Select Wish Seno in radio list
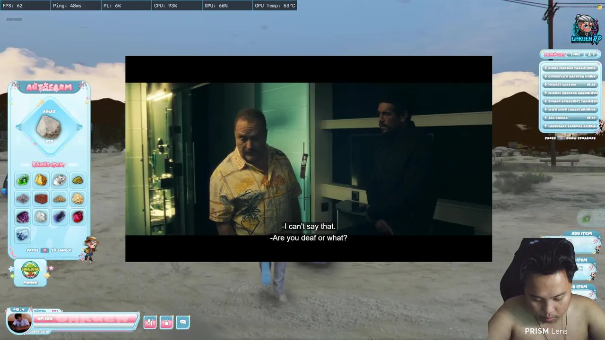The width and height of the screenshot is (605, 340). tap(570, 110)
